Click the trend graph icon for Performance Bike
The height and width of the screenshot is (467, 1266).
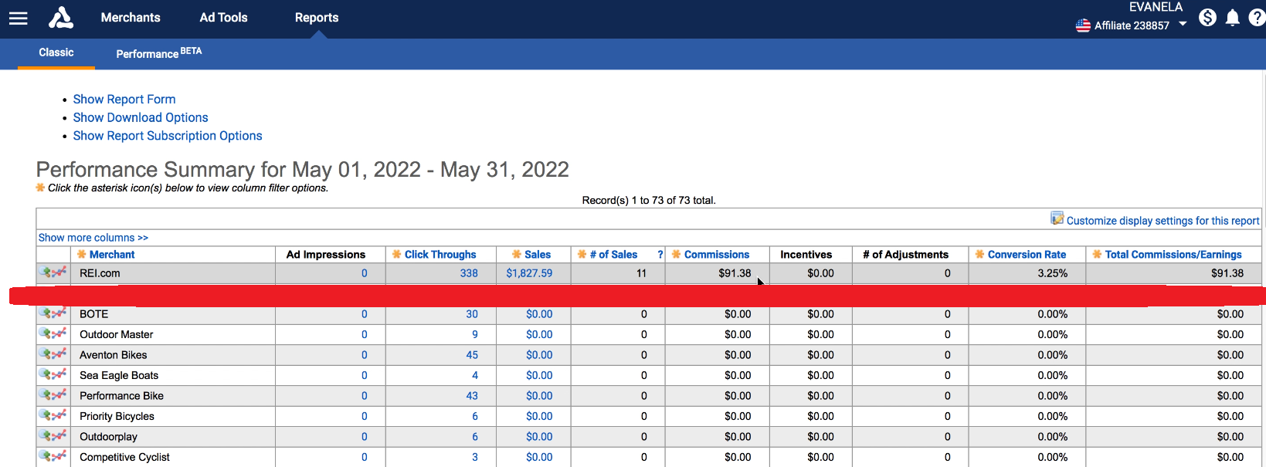[59, 394]
